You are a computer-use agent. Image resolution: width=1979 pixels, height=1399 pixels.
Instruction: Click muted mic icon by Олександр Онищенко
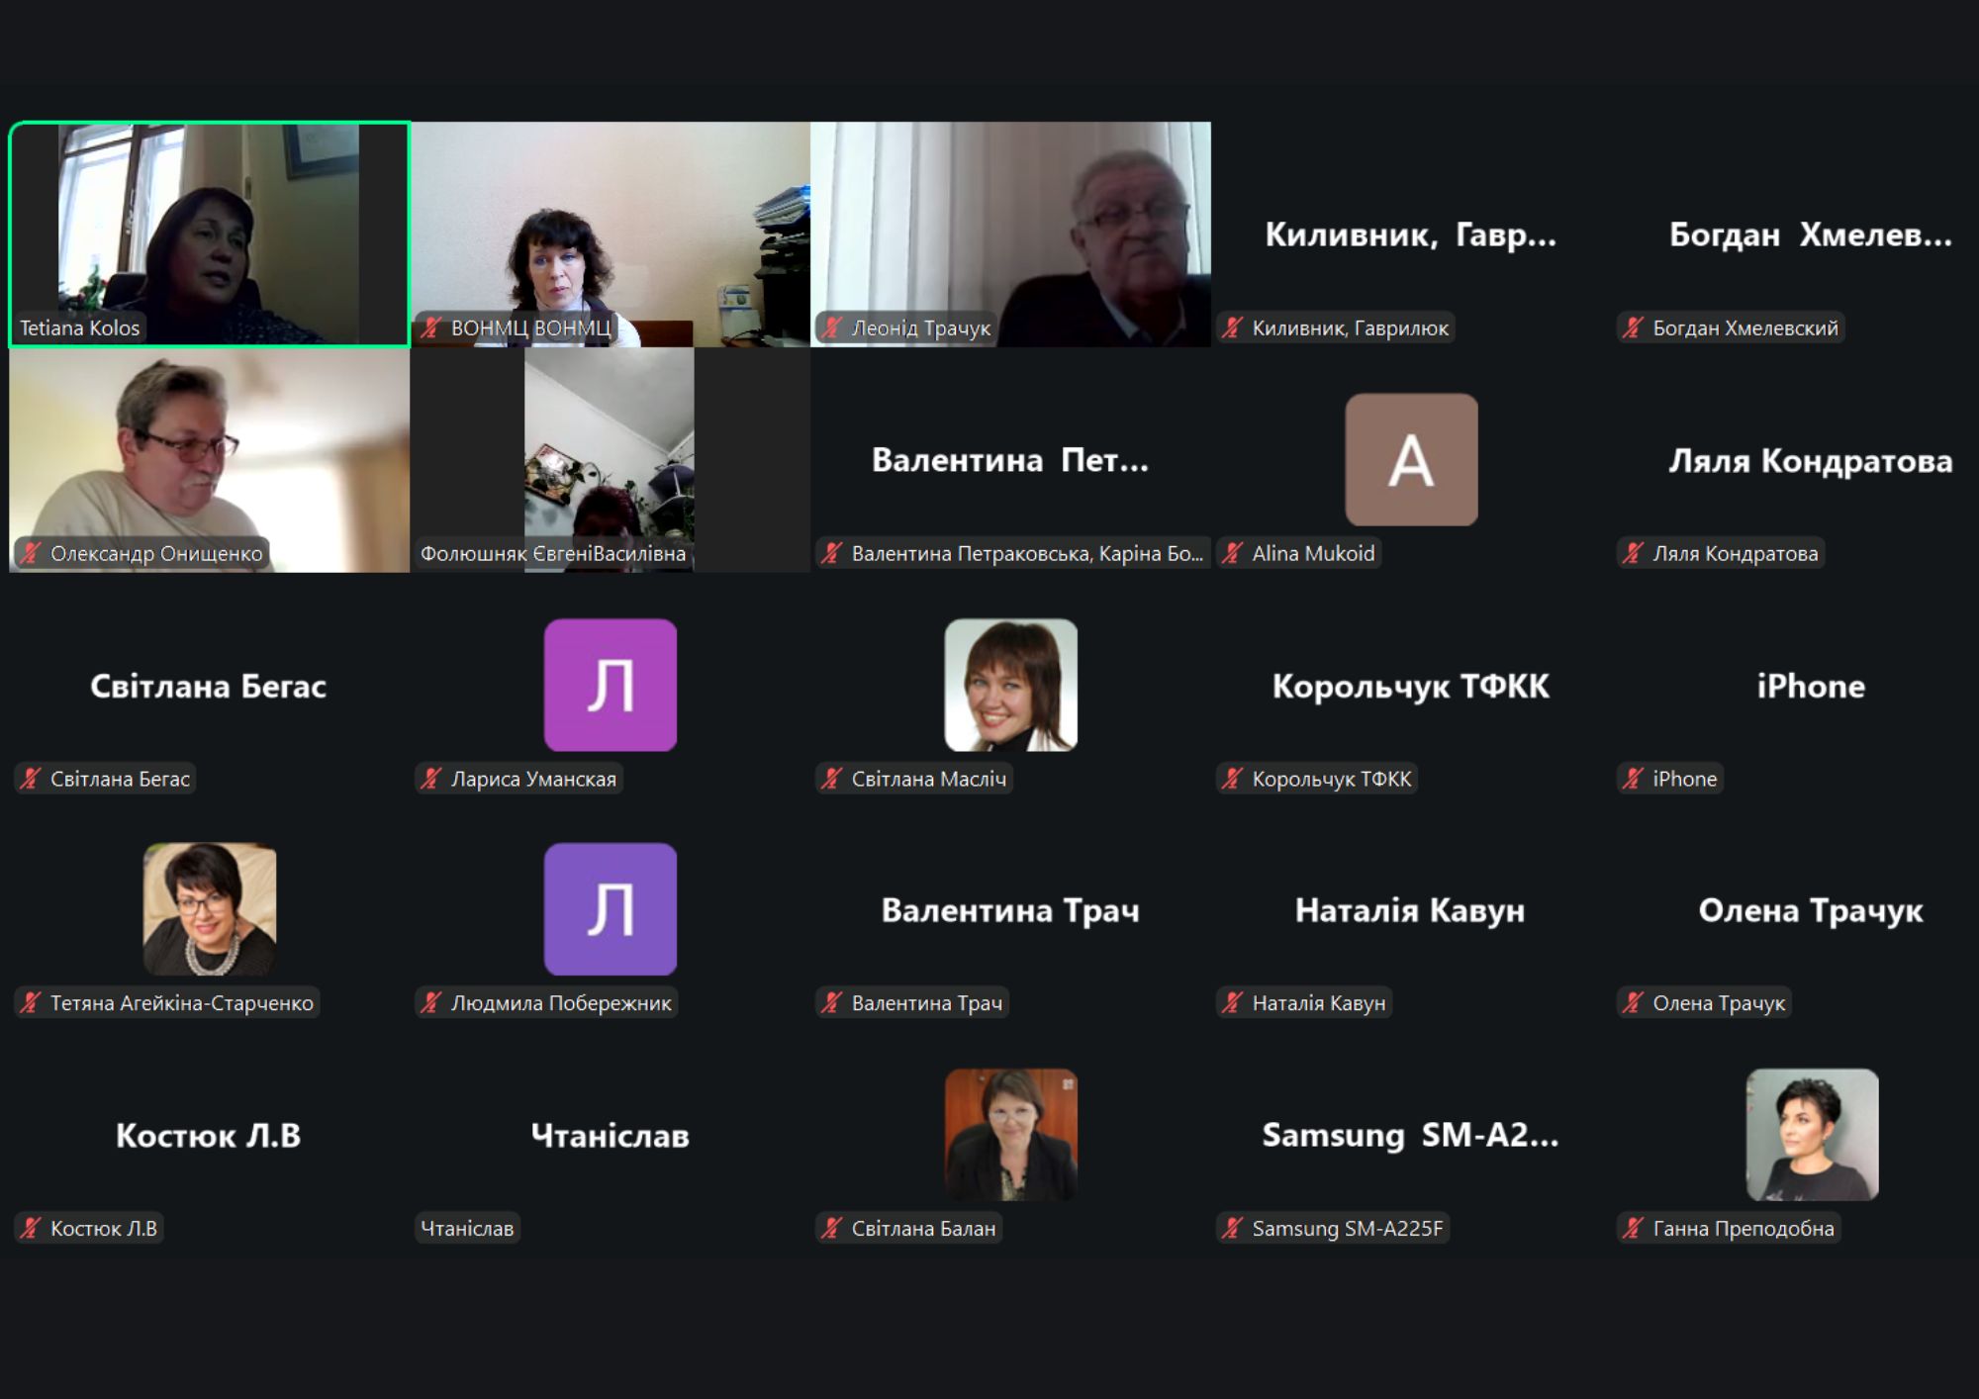point(31,553)
